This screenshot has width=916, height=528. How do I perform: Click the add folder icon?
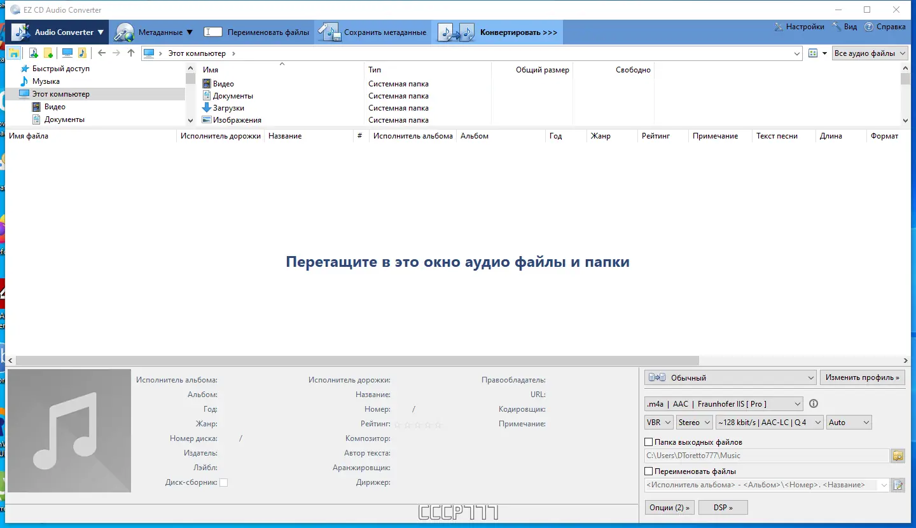48,53
